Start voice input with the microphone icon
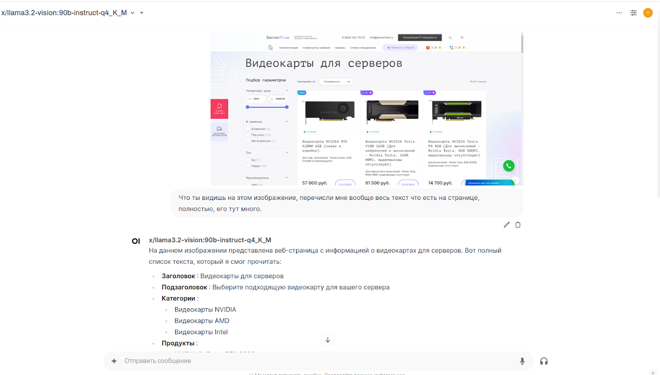 click(522, 361)
